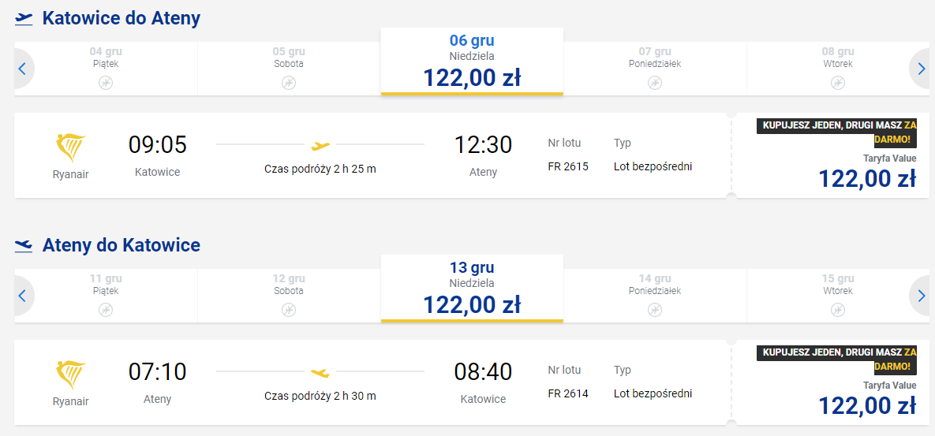Screen dimensions: 935x436
Task: Select the 06 gru Niedziela date tab
Action: pos(472,62)
